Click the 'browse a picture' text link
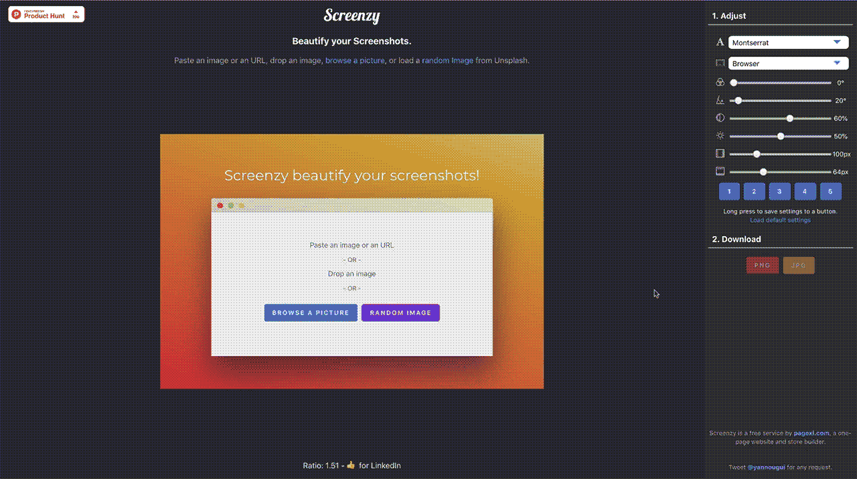 (355, 60)
